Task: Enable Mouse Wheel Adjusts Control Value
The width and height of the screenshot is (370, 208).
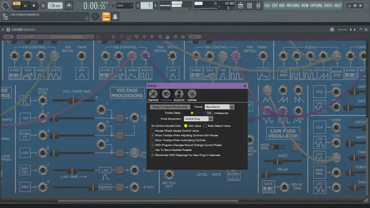Action: [x=152, y=131]
